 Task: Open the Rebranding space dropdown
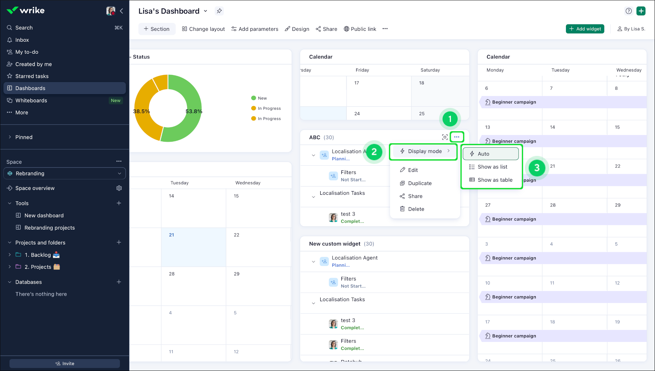(x=65, y=173)
